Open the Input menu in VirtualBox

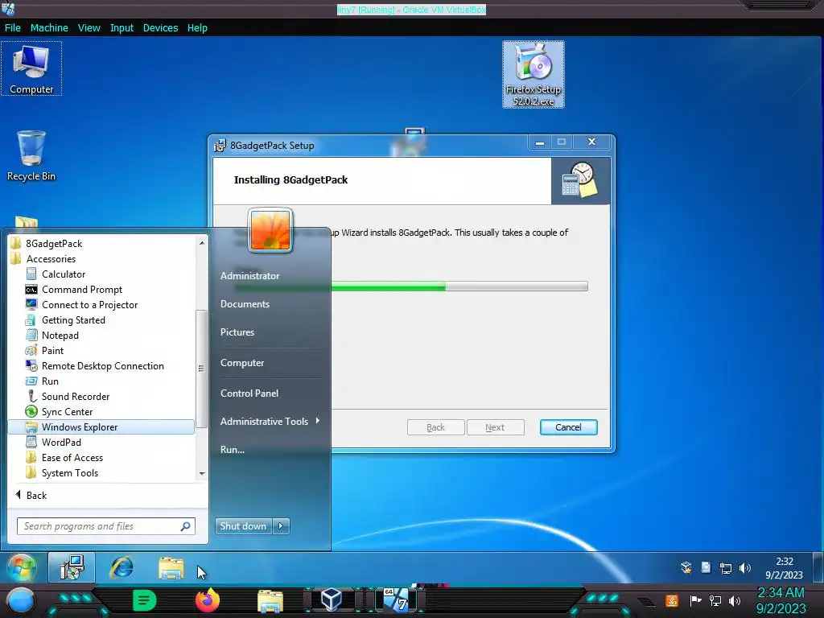122,28
